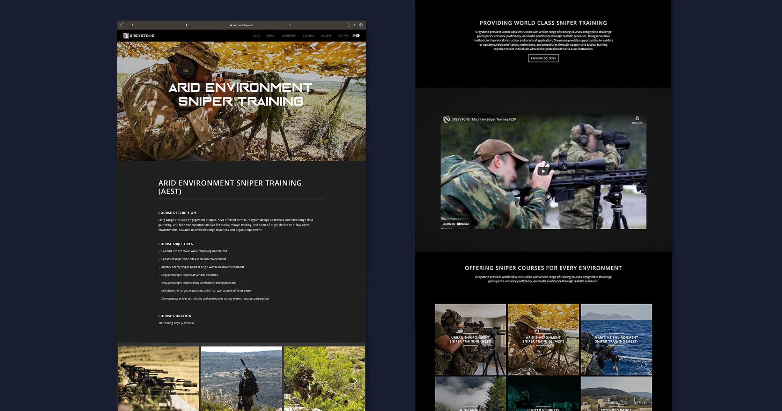Open the Greystone logo in site header

(x=139, y=36)
